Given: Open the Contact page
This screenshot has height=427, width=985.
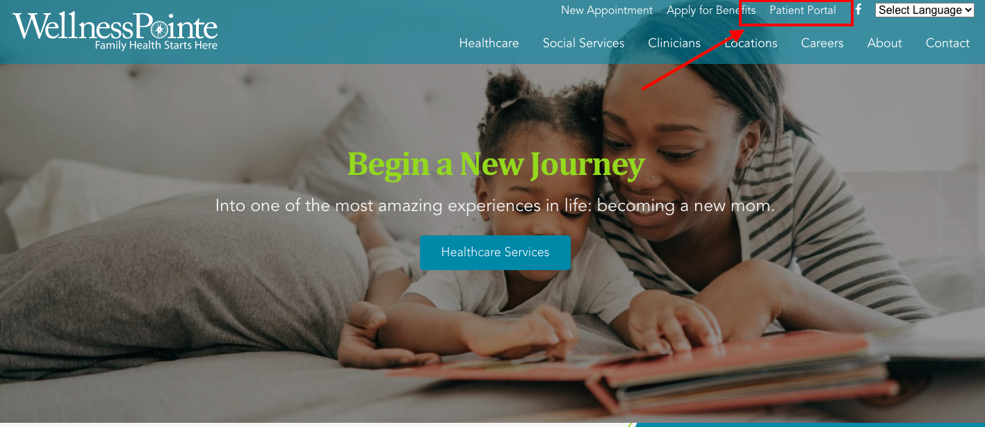Looking at the screenshot, I should pyautogui.click(x=947, y=43).
